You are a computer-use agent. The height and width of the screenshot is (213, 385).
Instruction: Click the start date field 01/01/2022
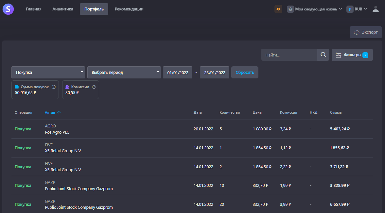pyautogui.click(x=178, y=72)
